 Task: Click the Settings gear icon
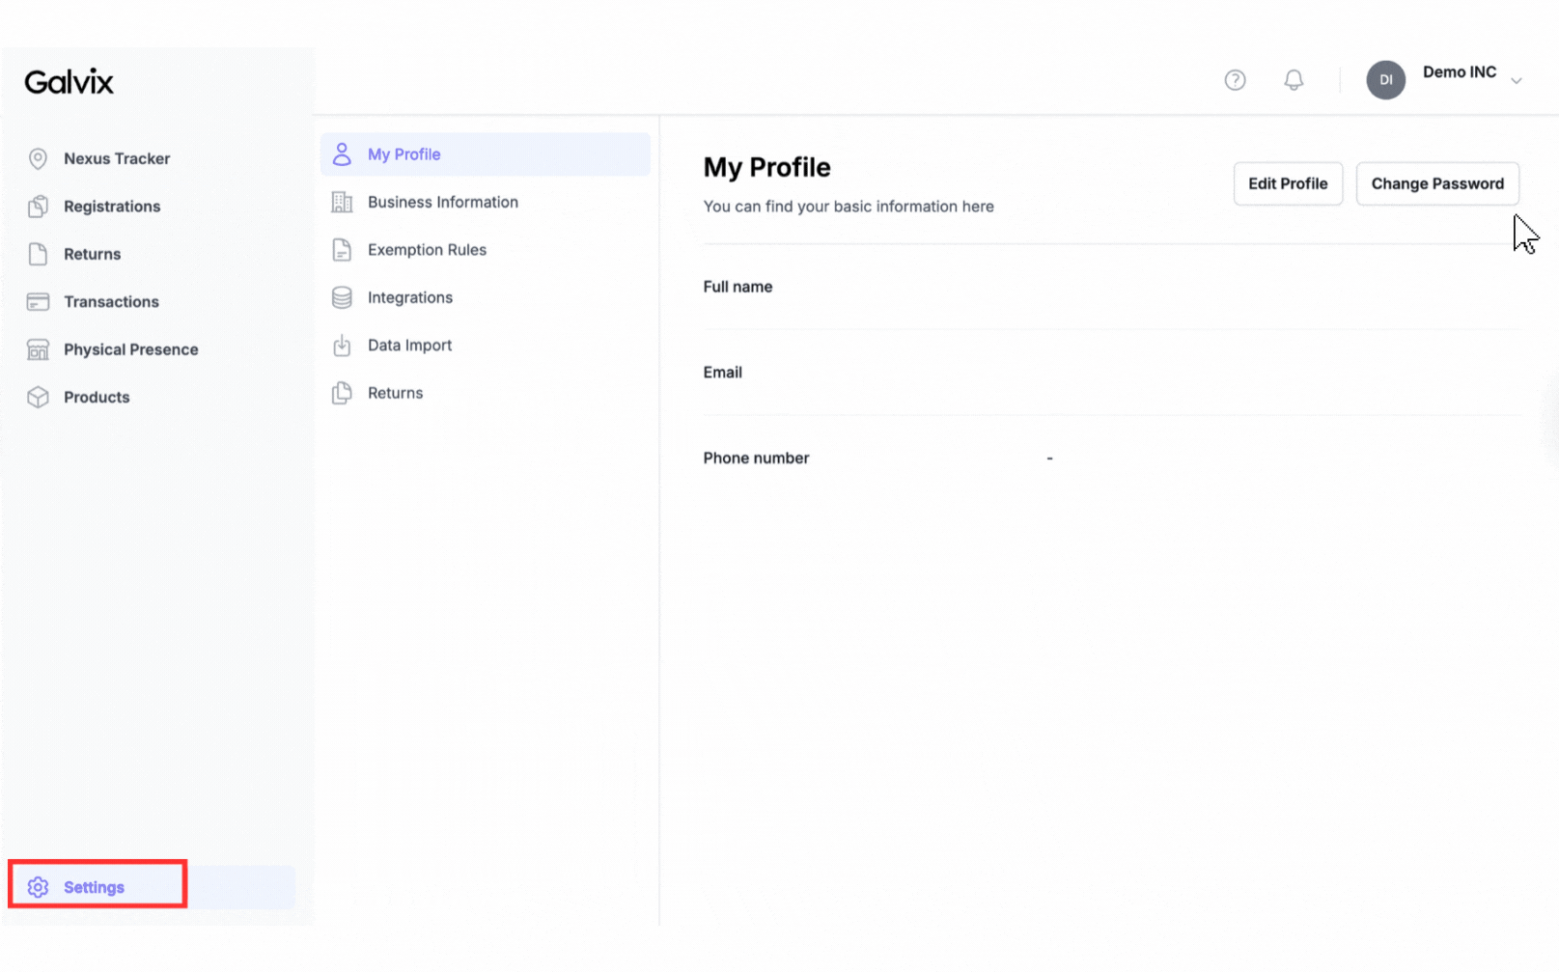click(x=38, y=887)
